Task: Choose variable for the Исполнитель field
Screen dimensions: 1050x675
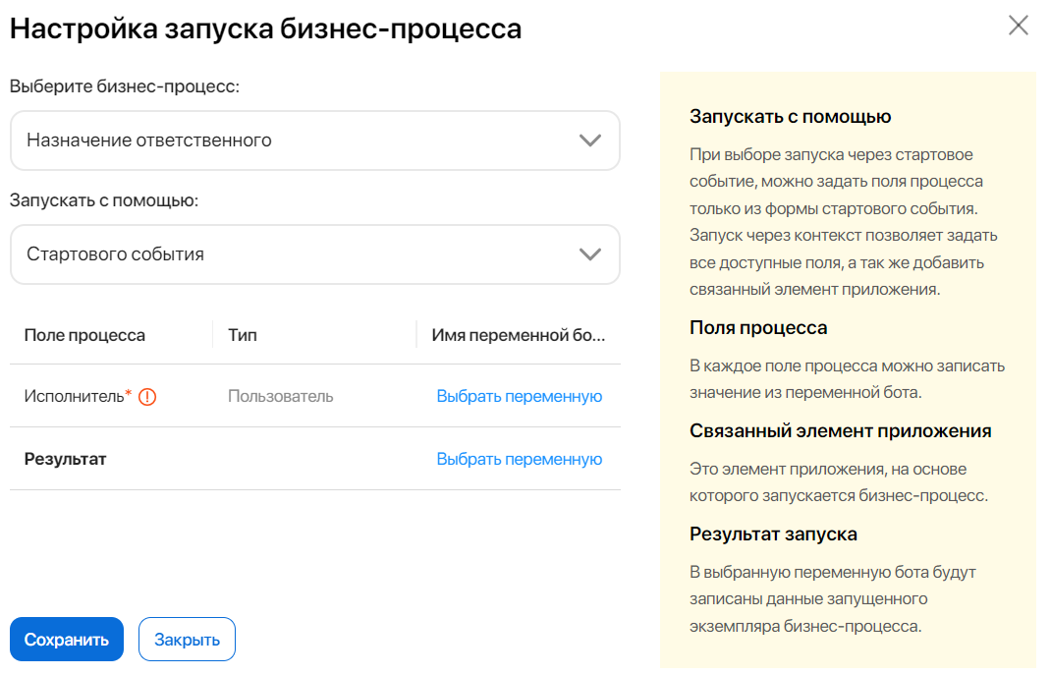Action: pos(519,397)
